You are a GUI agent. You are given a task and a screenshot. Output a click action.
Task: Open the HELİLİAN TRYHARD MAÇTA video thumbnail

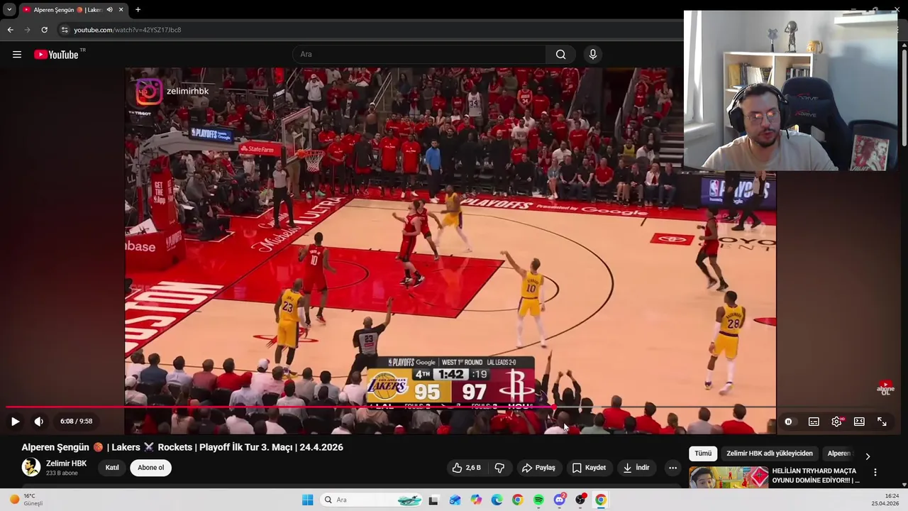(729, 477)
